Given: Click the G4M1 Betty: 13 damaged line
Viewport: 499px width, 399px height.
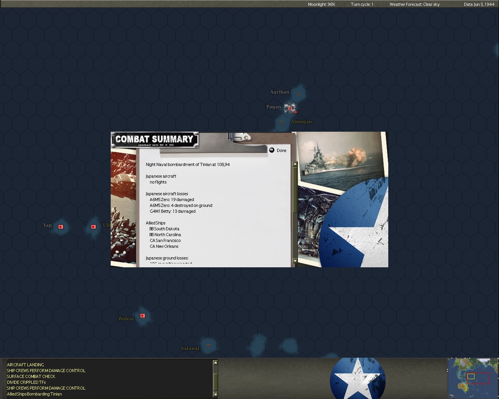Looking at the screenshot, I should tap(173, 211).
